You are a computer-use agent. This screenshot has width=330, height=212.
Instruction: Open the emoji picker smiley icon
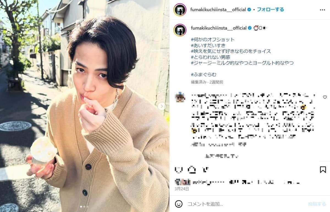(x=179, y=204)
